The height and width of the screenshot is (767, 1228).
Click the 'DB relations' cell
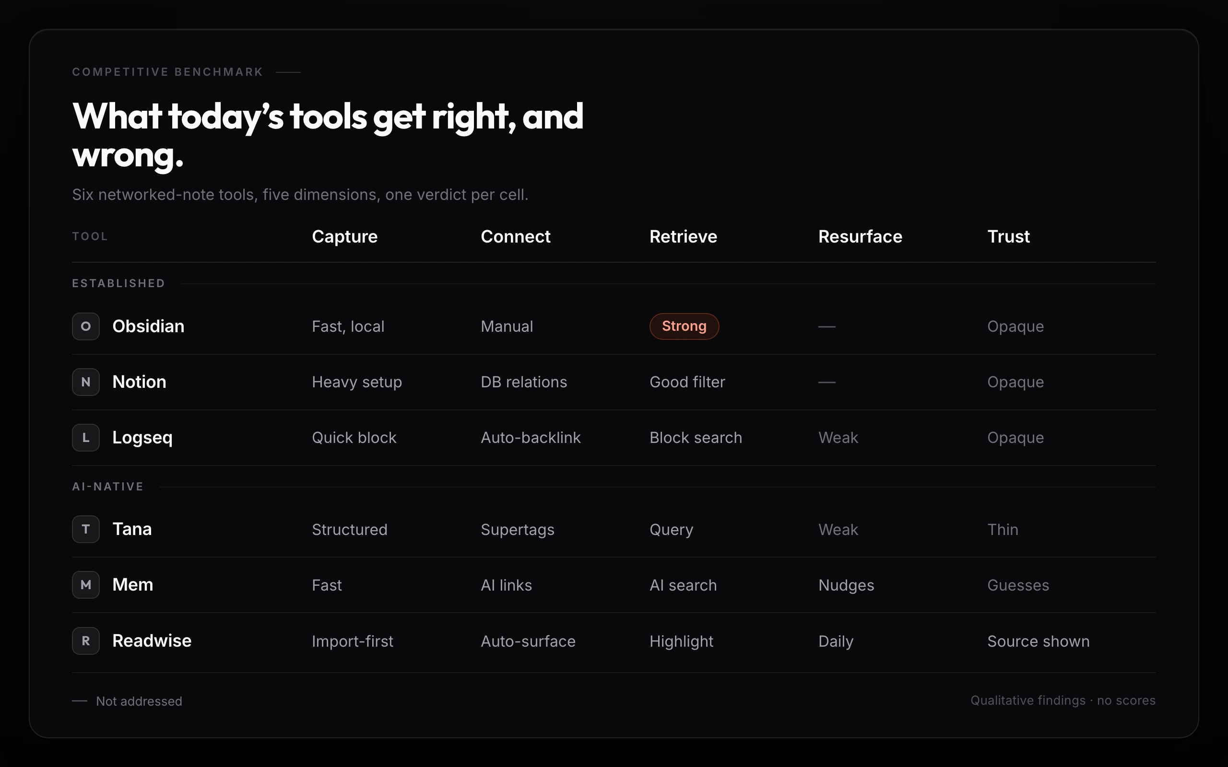tap(524, 383)
